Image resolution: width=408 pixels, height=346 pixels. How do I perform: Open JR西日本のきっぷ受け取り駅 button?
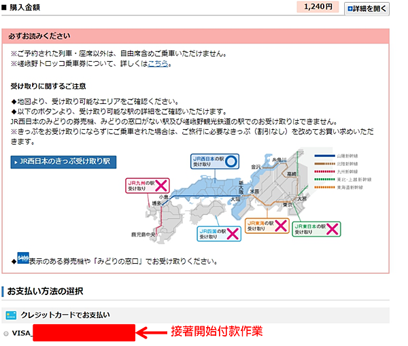click(x=63, y=162)
